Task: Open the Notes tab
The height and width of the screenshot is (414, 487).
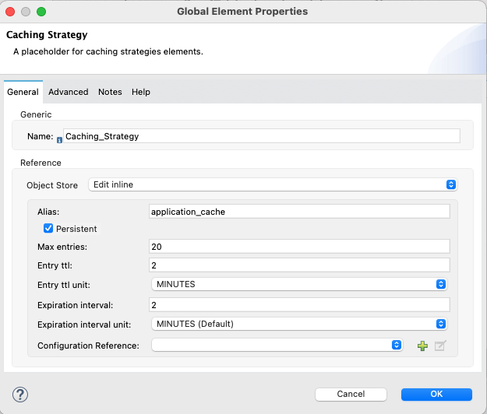Action: 110,92
